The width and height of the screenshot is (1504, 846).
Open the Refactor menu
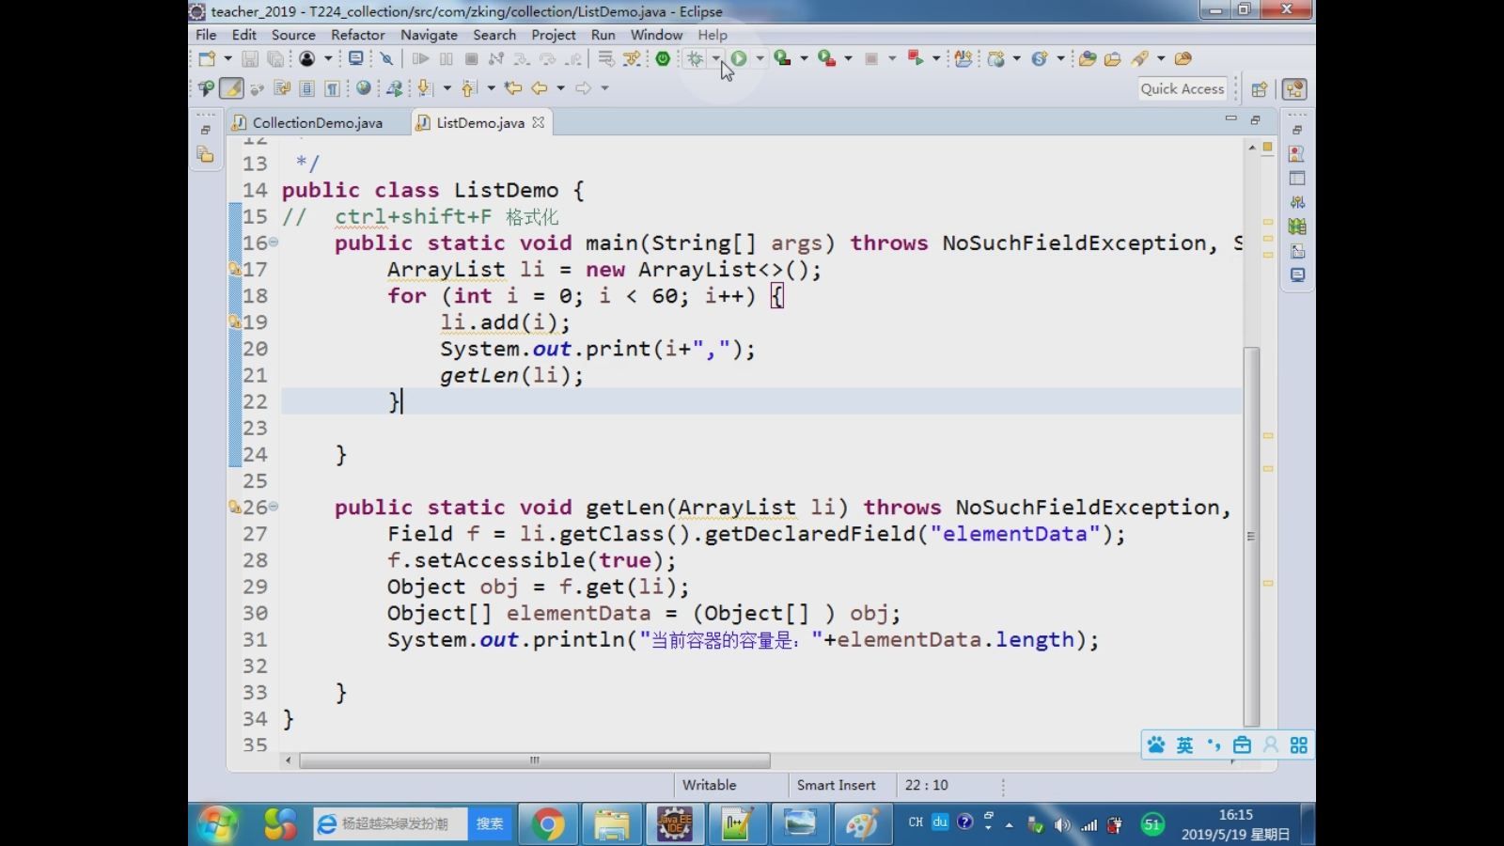pos(357,35)
